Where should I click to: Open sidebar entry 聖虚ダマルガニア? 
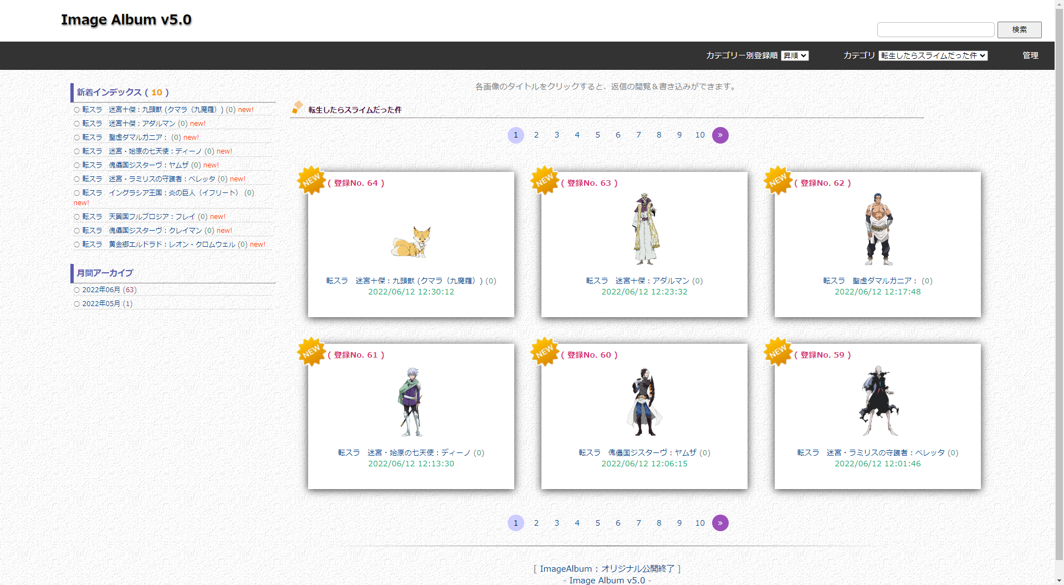coord(125,138)
